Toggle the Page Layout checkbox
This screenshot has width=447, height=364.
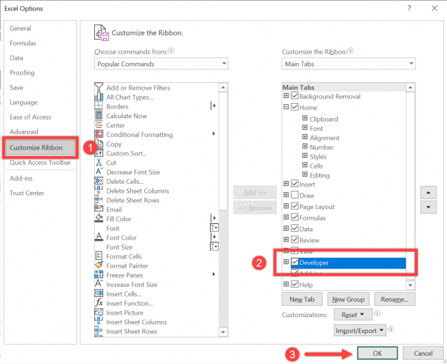point(295,206)
